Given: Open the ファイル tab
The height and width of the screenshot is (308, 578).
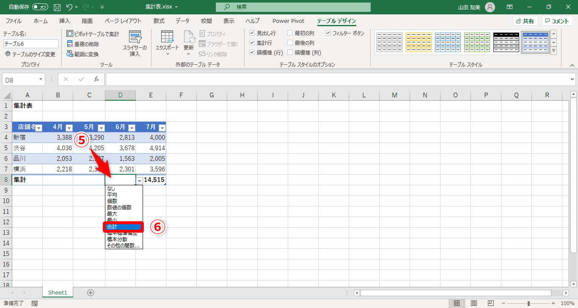Looking at the screenshot, I should tap(14, 21).
